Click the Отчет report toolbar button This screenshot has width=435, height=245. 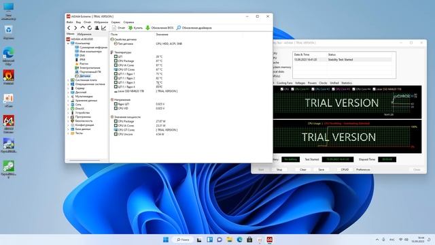click(118, 28)
